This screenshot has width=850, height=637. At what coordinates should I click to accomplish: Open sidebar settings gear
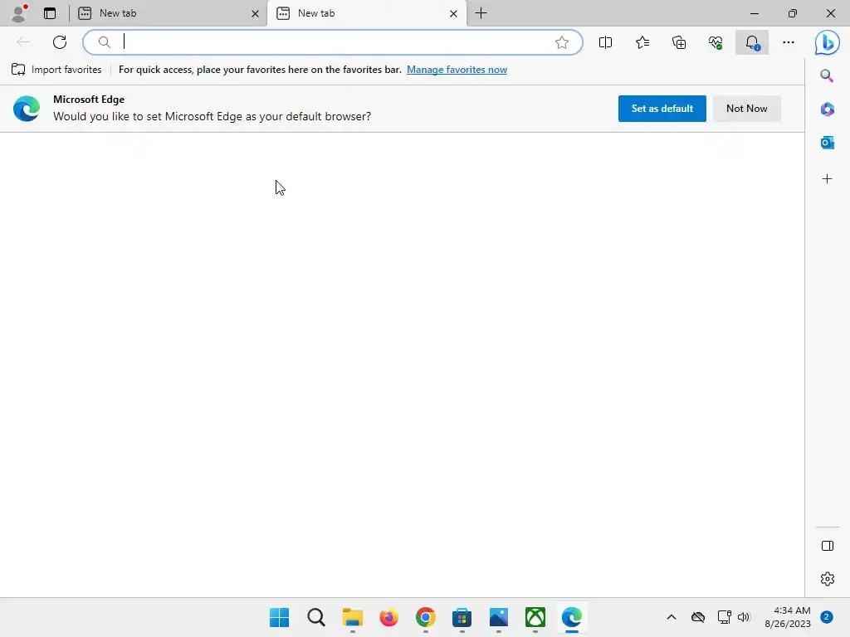point(828,578)
